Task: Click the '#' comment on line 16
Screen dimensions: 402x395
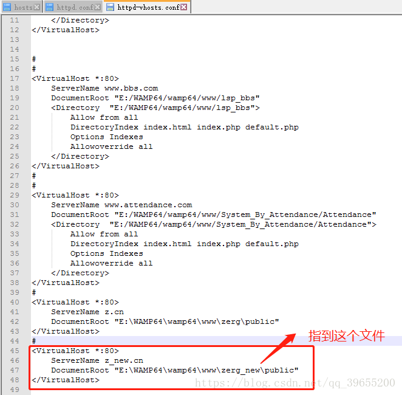Action: (x=34, y=69)
